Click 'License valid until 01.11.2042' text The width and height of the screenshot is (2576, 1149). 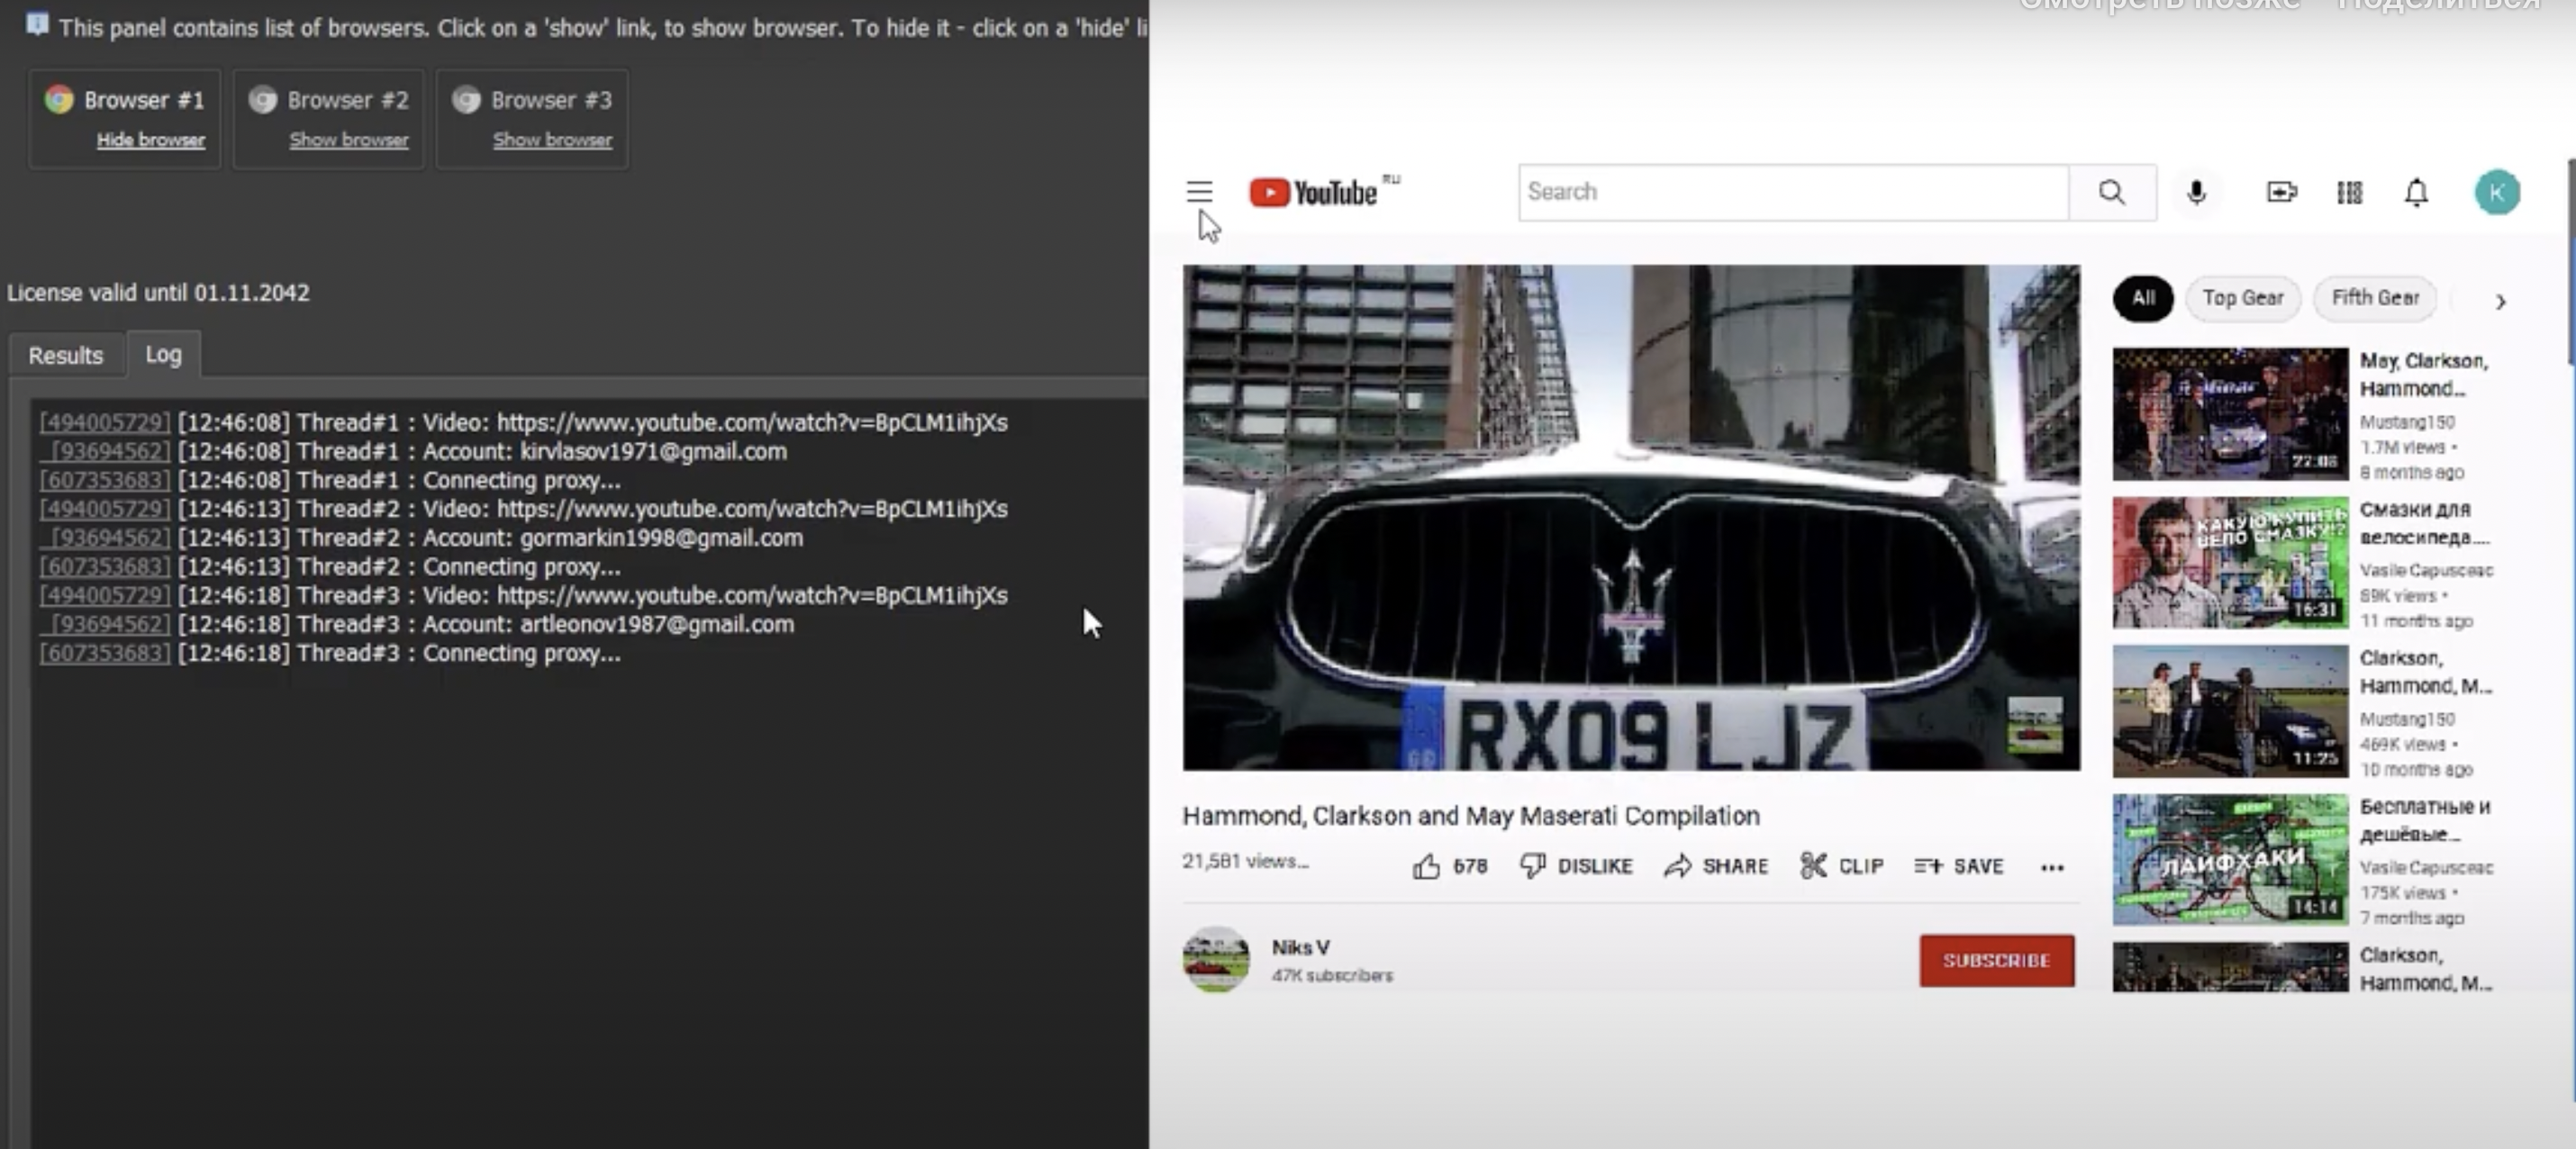point(158,293)
